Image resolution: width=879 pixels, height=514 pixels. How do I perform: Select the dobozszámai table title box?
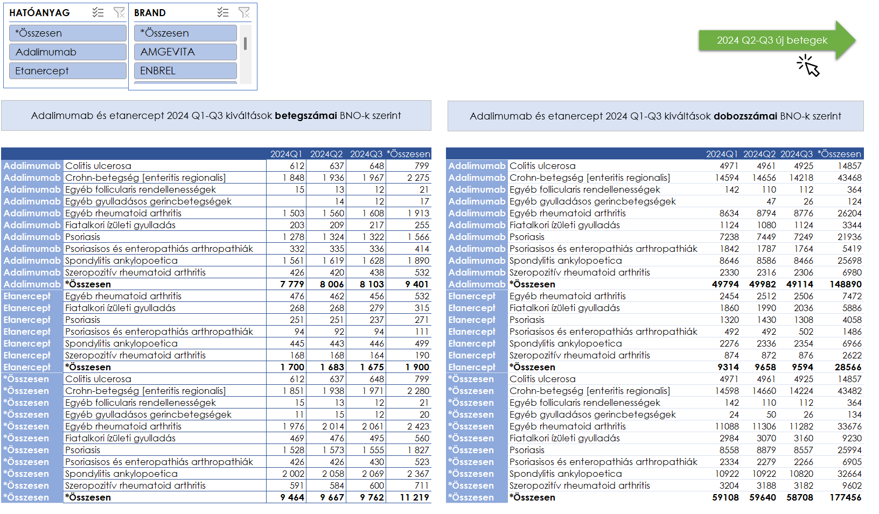click(655, 116)
